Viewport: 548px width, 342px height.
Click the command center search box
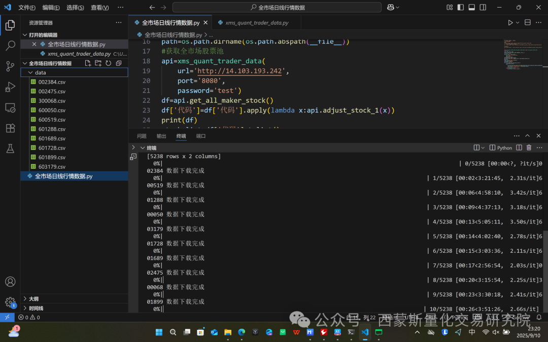tap(277, 7)
